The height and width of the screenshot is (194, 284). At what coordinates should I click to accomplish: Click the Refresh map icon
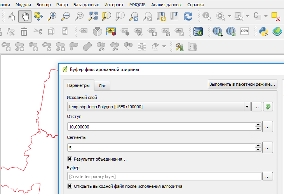[x=188, y=16]
